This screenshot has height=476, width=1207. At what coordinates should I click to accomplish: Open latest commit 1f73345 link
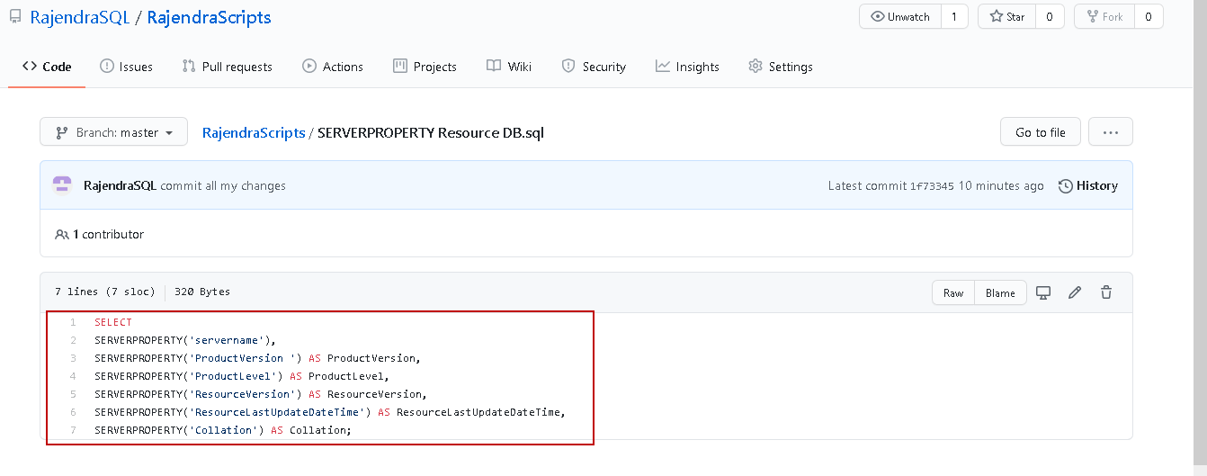point(932,185)
